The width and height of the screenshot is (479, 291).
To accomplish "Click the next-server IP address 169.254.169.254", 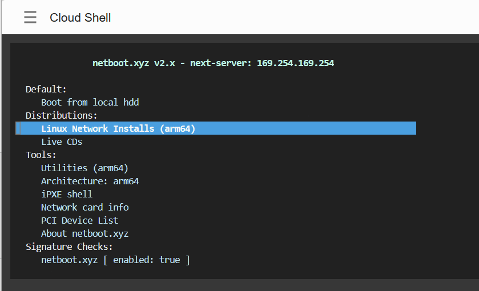I will pyautogui.click(x=295, y=63).
